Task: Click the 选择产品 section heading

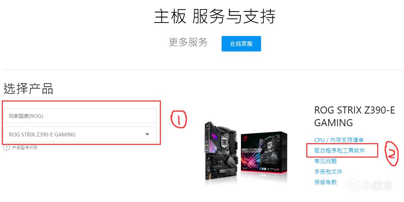Action: (x=28, y=89)
